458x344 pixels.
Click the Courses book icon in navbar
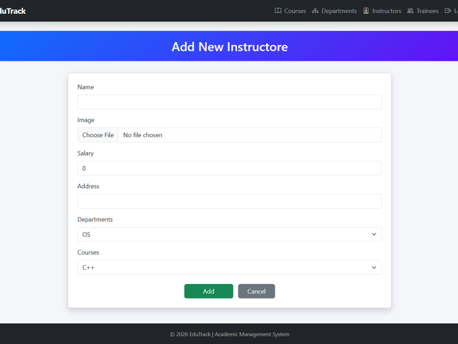tap(278, 11)
